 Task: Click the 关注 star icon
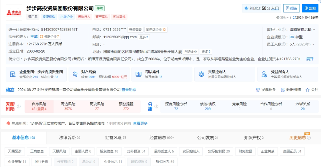(x=308, y=90)
